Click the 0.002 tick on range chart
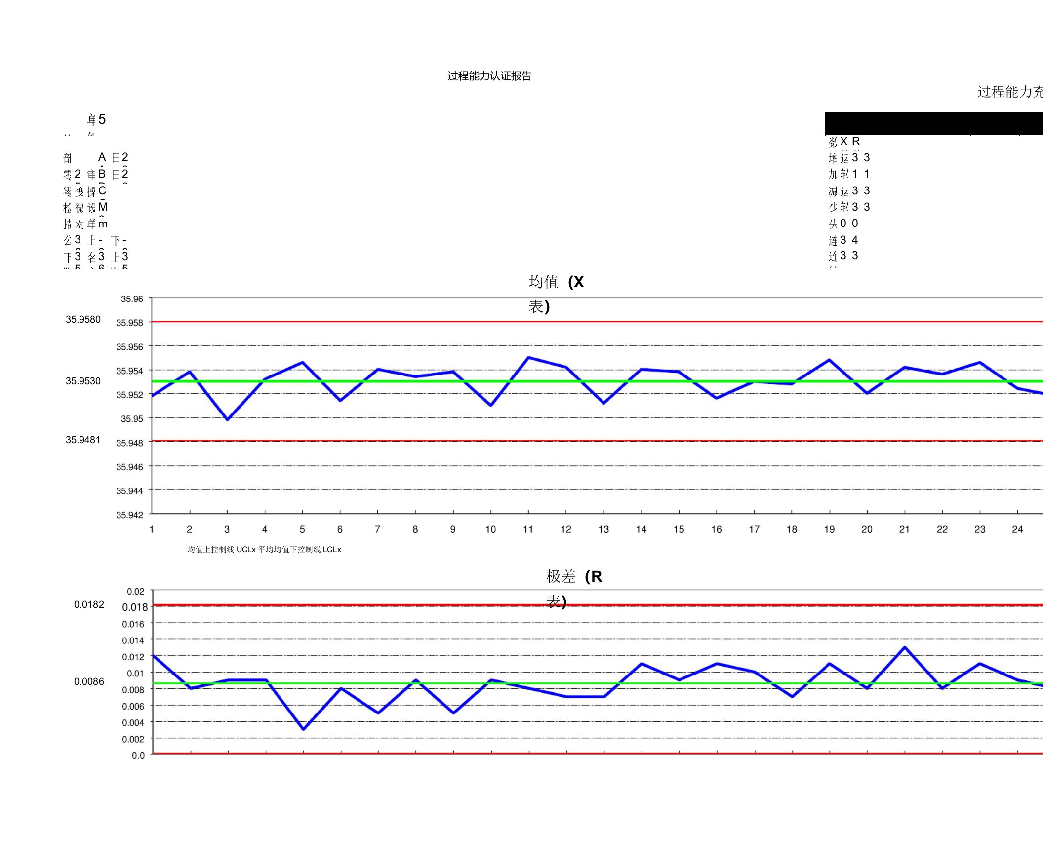Image resolution: width=1043 pixels, height=863 pixels. pos(133,739)
